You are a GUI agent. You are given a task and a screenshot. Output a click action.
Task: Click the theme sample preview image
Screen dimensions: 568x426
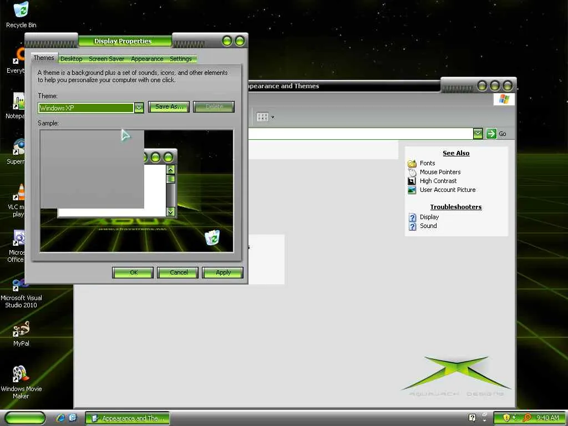136,191
